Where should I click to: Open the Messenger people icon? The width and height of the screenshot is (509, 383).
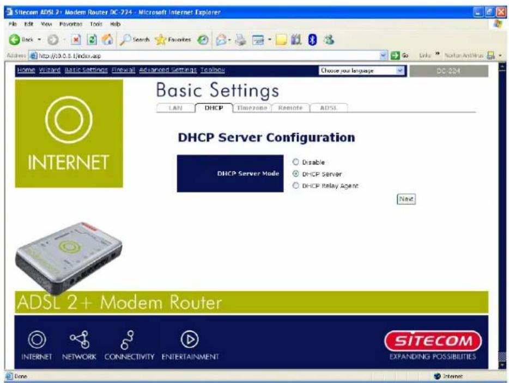329,40
